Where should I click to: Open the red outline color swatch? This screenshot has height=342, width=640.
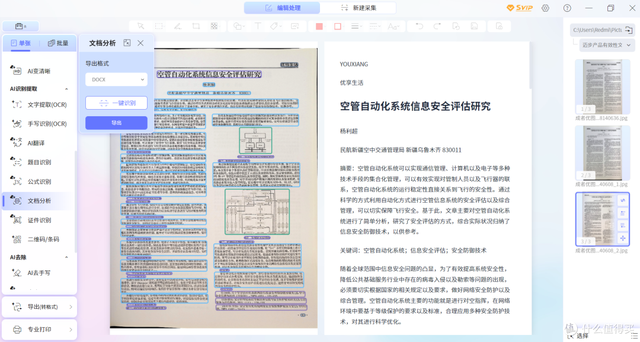point(338,26)
